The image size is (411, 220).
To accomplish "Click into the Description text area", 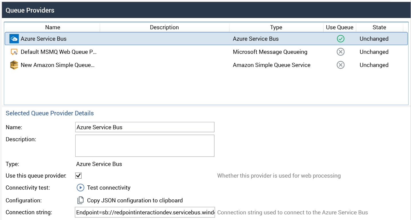I will tap(145, 146).
